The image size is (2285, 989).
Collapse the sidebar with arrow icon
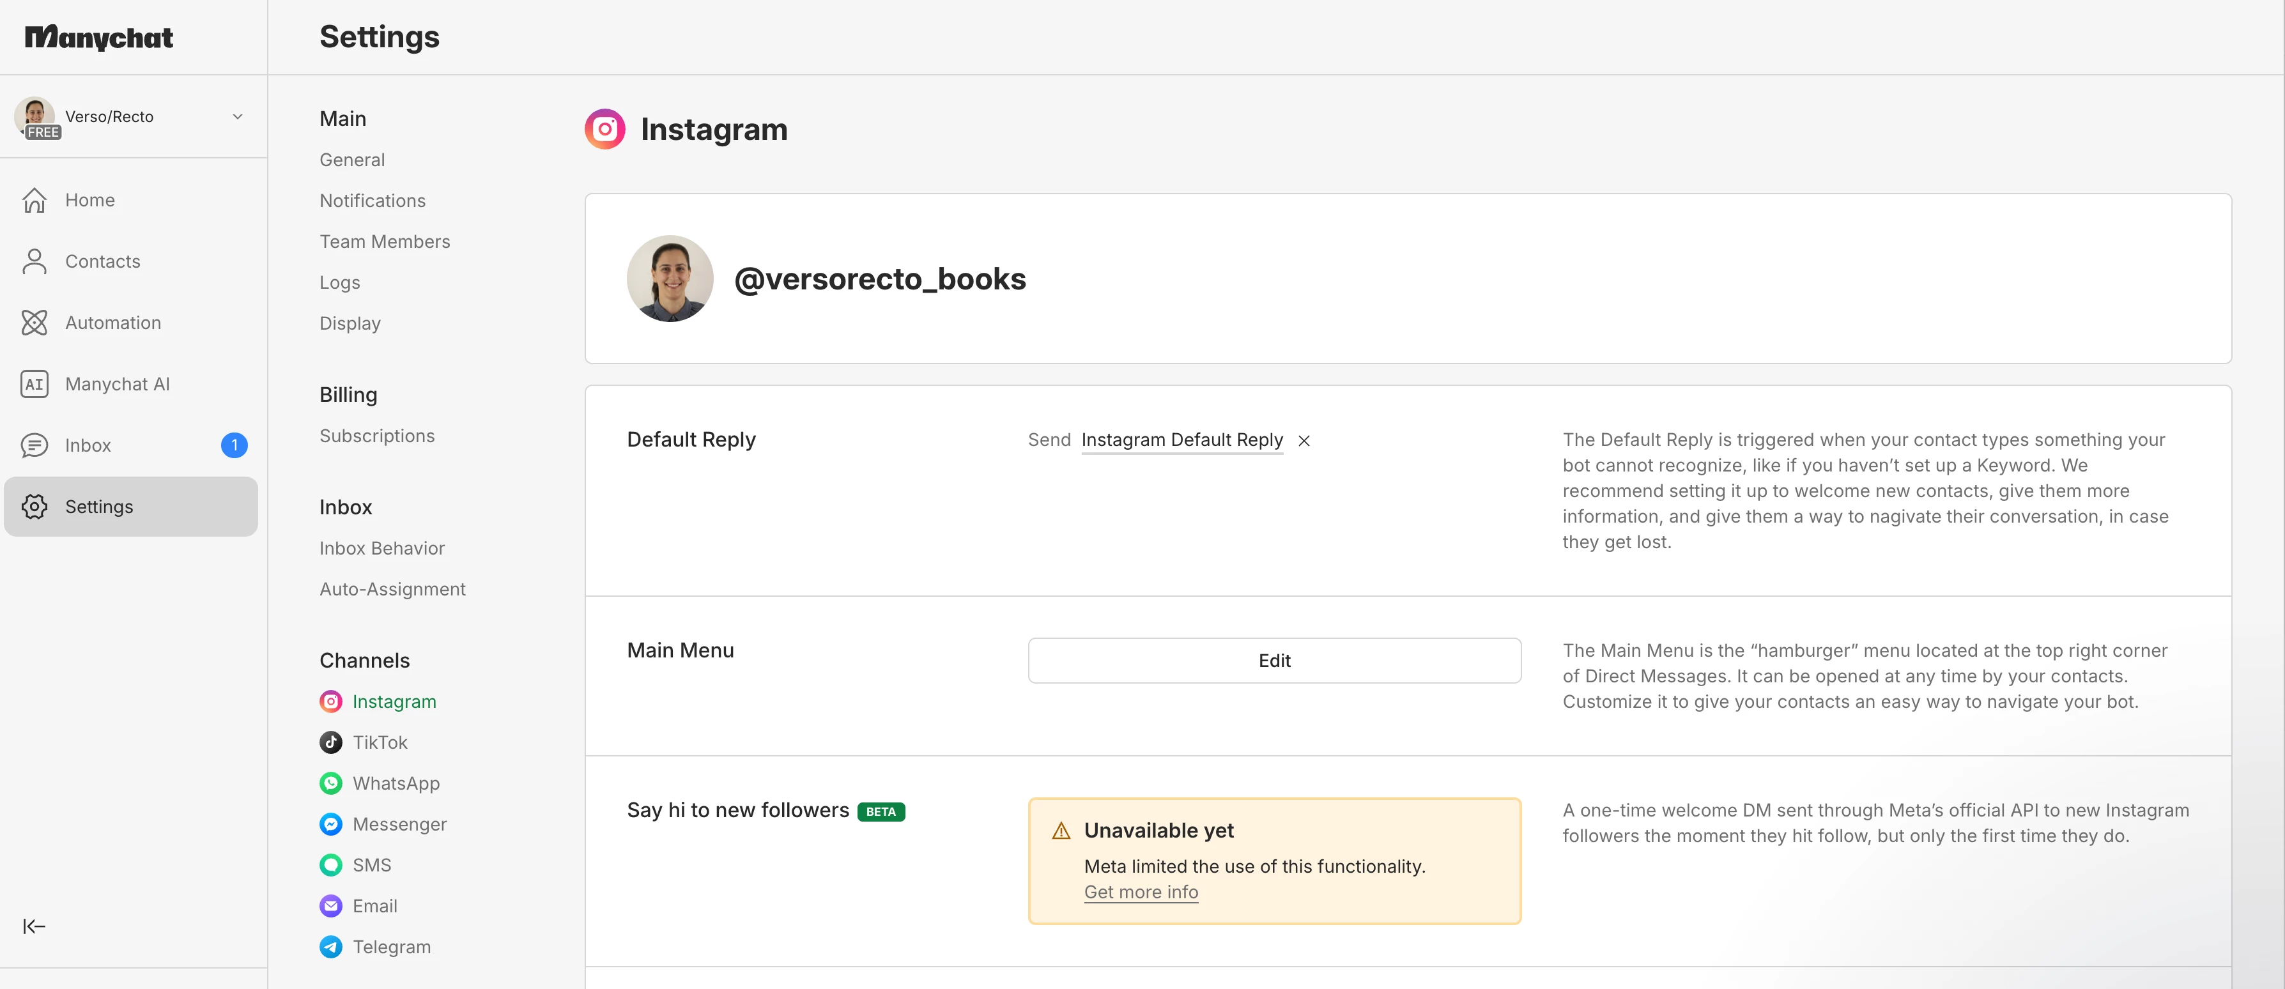pos(35,927)
